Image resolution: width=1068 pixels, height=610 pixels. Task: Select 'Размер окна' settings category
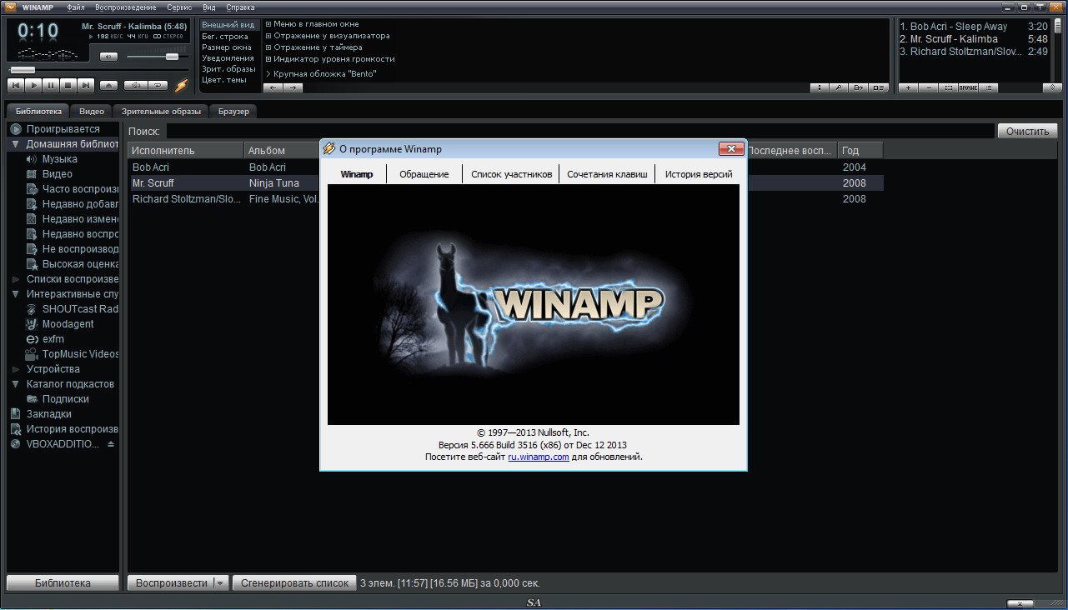coord(228,47)
